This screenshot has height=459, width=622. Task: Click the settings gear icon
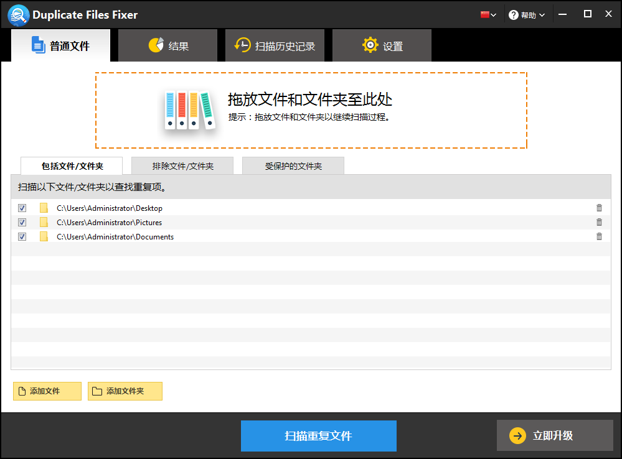(x=370, y=45)
